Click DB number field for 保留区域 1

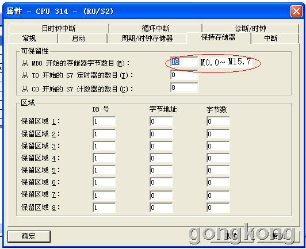104,121
